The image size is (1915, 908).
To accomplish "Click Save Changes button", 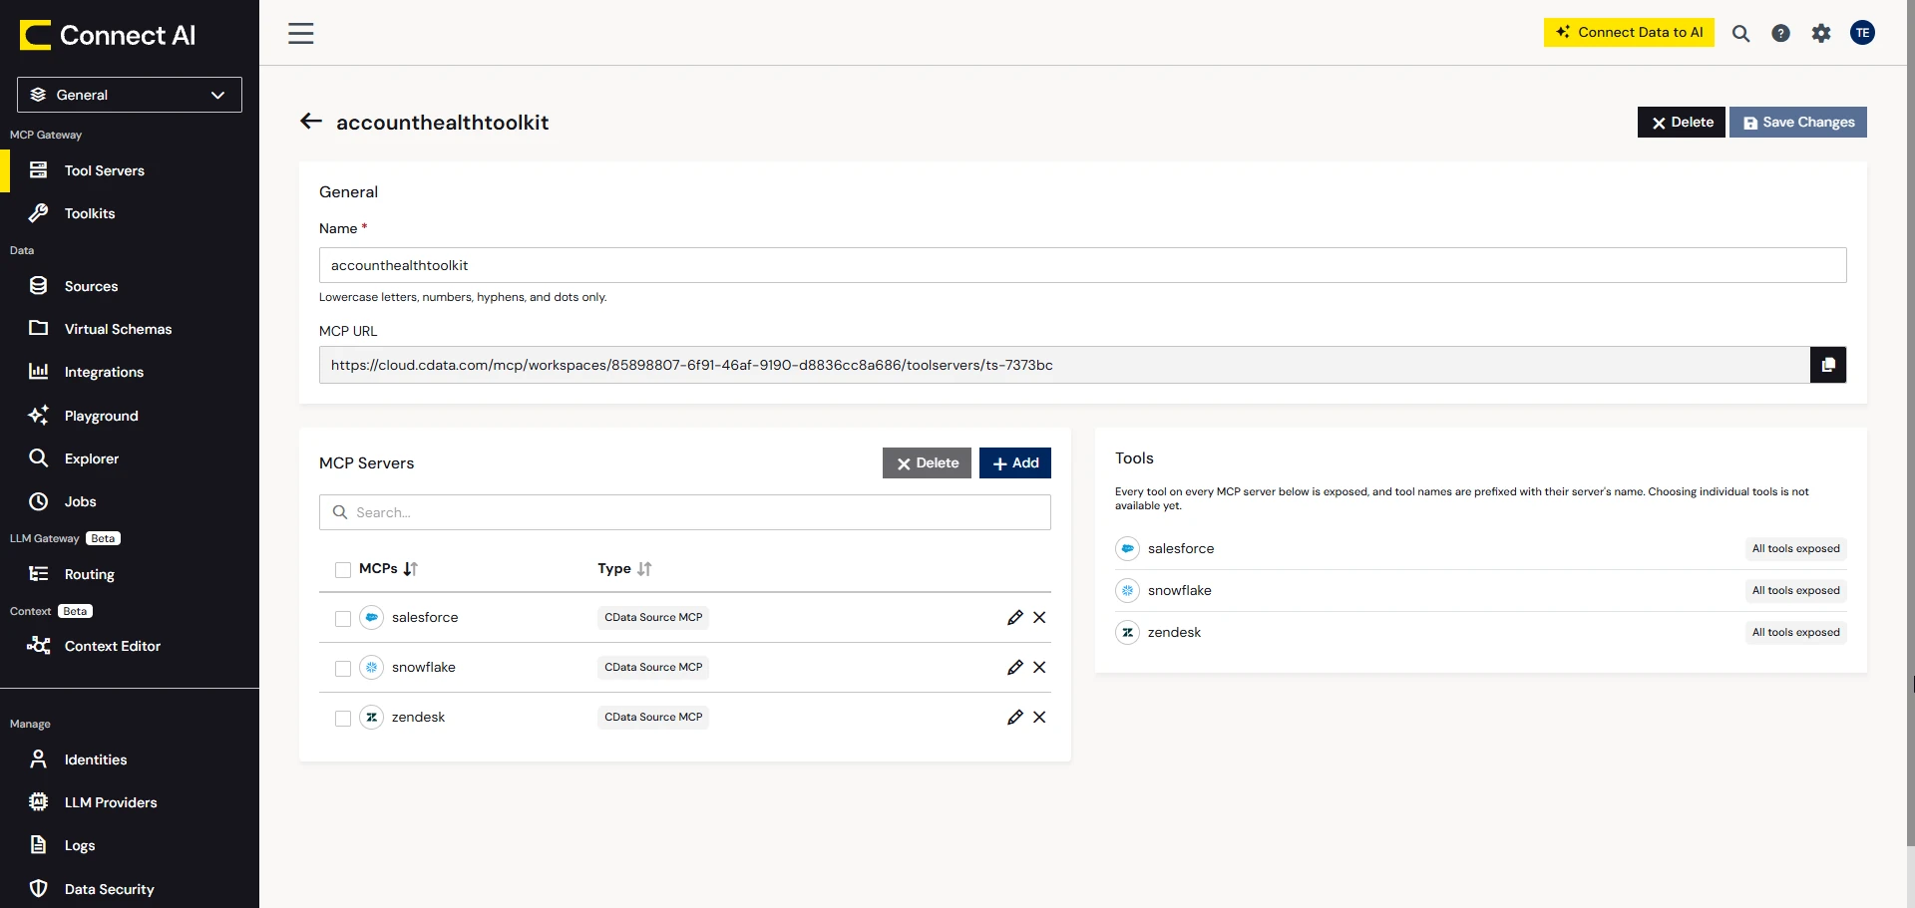I will [1798, 122].
